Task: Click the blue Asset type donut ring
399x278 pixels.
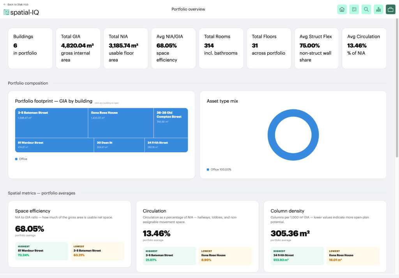Action: [293, 113]
